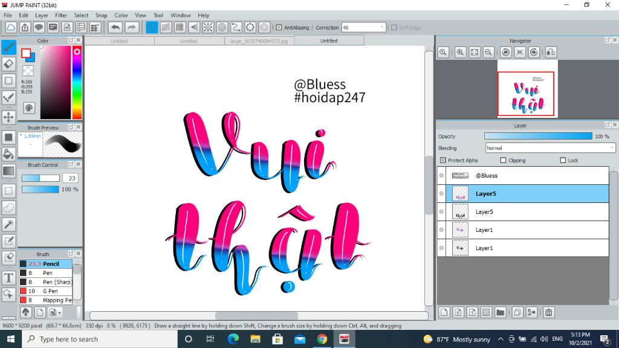Show hidden system tray icons chevron
Image resolution: width=619 pixels, height=348 pixels.
click(x=501, y=339)
